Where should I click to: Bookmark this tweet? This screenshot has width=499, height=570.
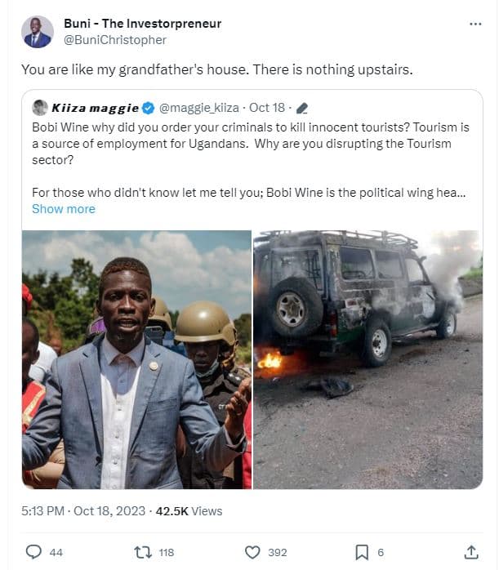(362, 552)
